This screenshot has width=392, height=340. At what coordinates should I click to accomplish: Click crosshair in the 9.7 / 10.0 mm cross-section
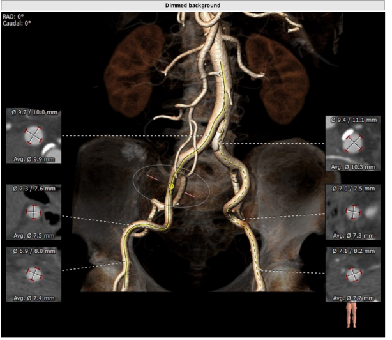tap(33, 135)
